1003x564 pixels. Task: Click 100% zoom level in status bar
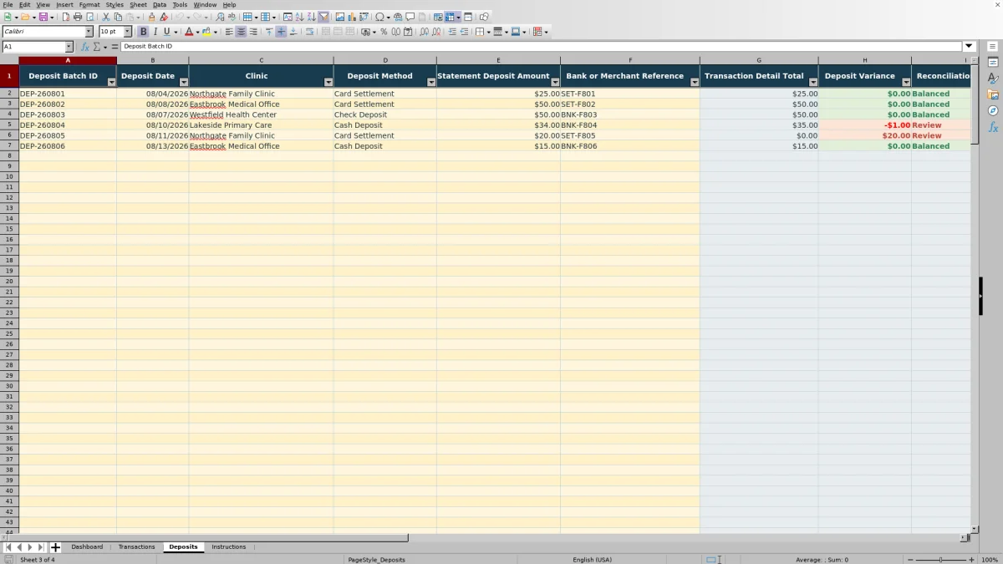coord(990,560)
